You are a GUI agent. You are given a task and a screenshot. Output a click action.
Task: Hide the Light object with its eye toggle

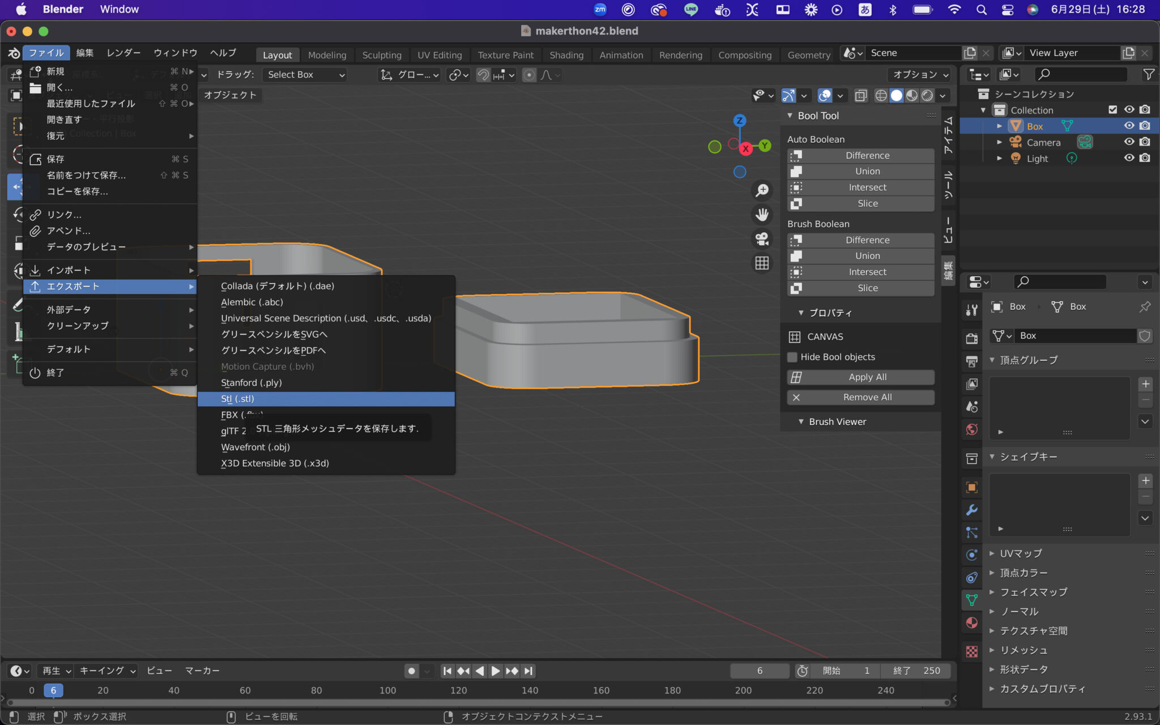1129,159
